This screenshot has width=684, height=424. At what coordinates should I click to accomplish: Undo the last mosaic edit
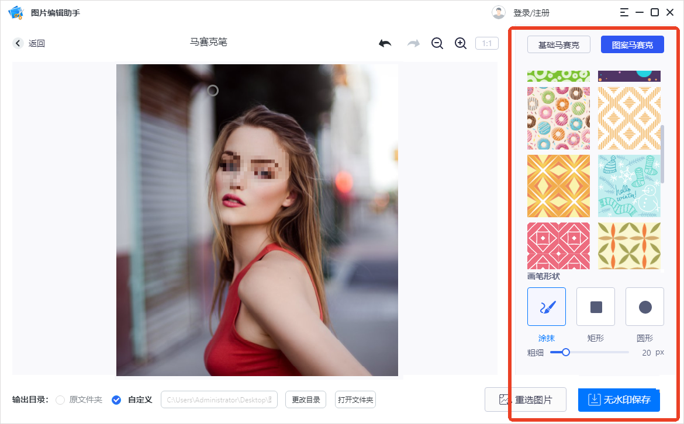(385, 43)
